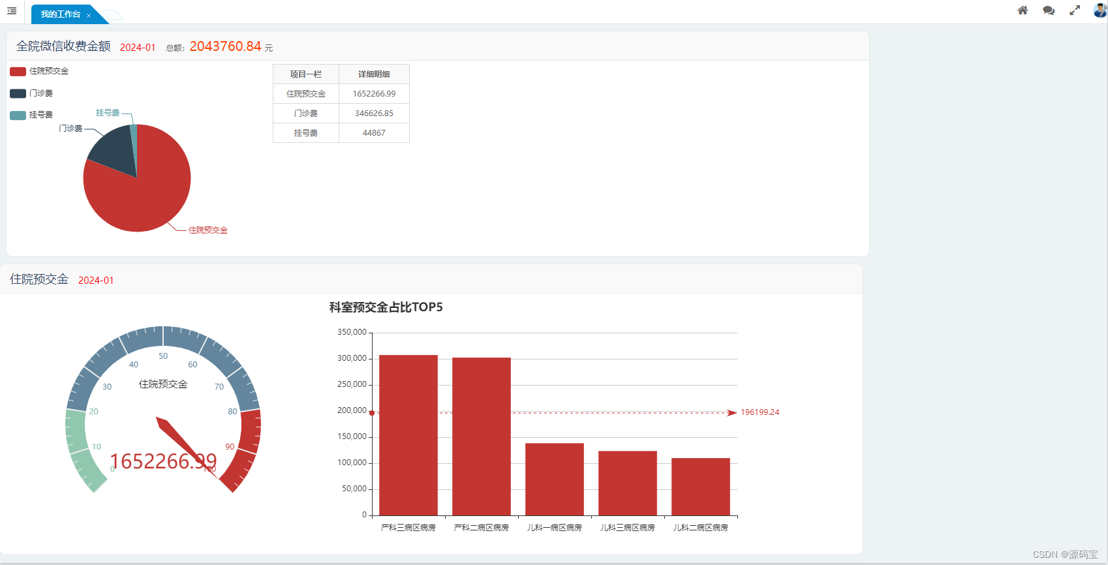Image resolution: width=1108 pixels, height=565 pixels.
Task: Click the gauge's 住院预交金 title label
Action: click(163, 384)
